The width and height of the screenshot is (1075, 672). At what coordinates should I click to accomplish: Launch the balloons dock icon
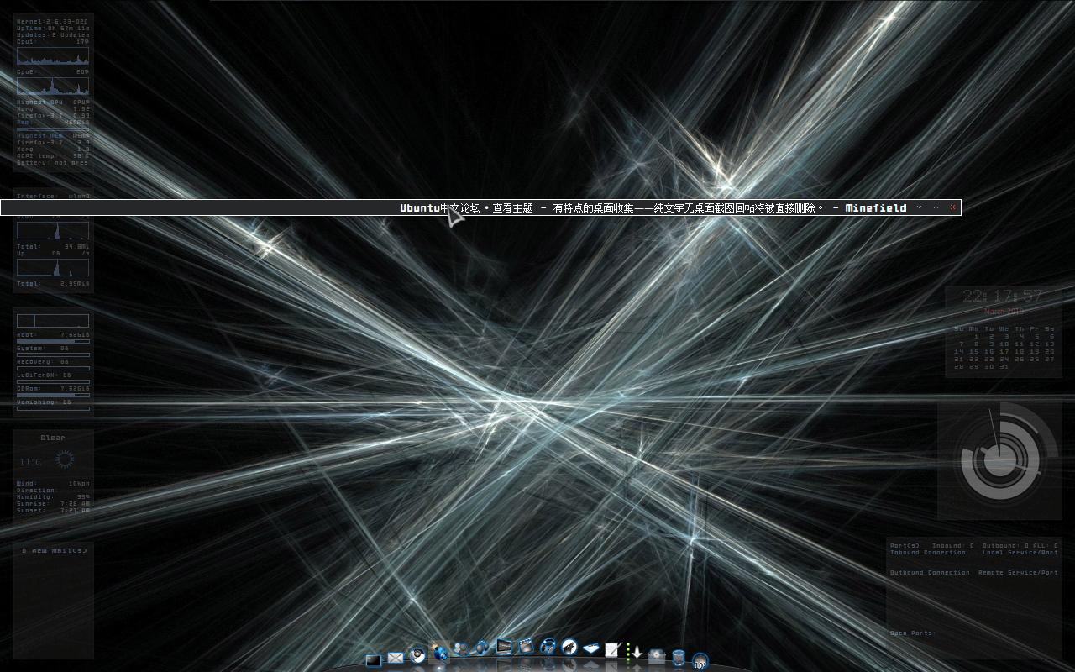[482, 648]
